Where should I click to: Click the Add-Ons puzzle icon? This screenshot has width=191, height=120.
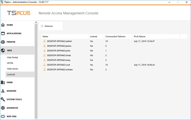3,116
